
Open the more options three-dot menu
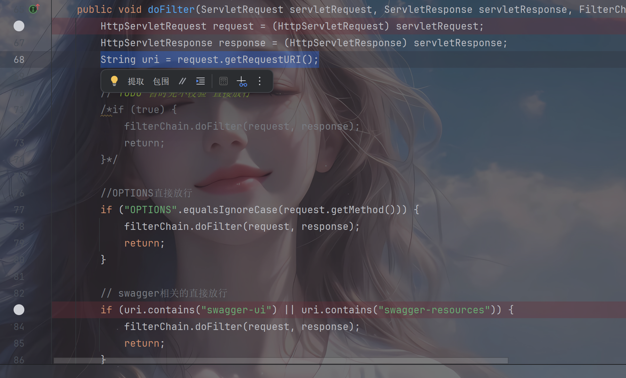259,81
